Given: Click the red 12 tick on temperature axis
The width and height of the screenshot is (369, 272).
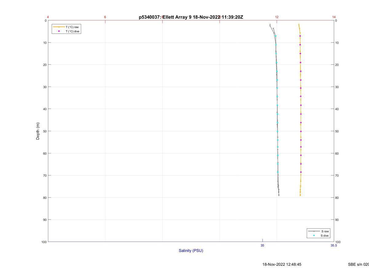Looking at the screenshot, I should (x=277, y=17).
